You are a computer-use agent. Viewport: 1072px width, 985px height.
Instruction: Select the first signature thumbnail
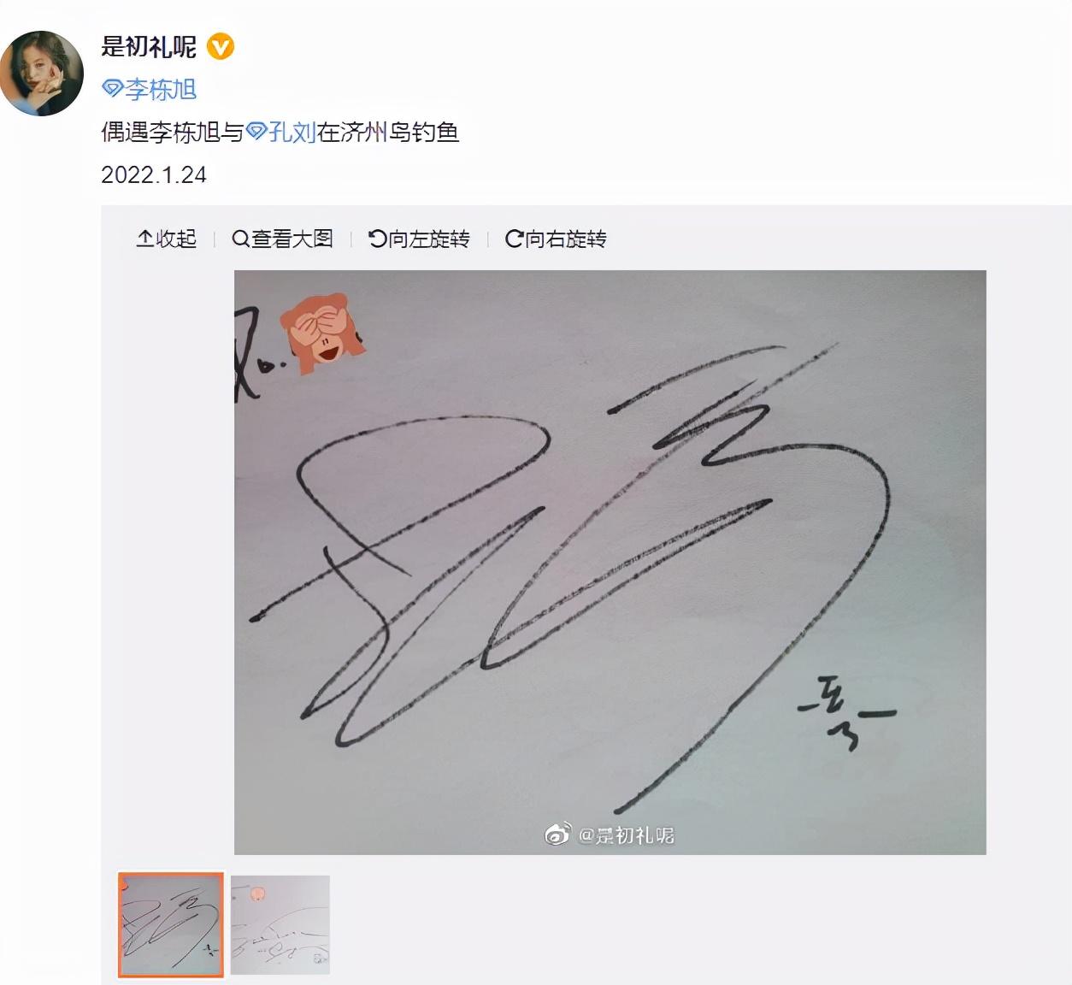[x=171, y=924]
